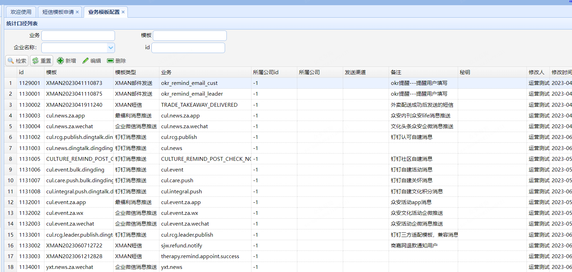Viewport: 572px width, 272px height.
Task: Sort by the 模板 column header
Action: 79,72
